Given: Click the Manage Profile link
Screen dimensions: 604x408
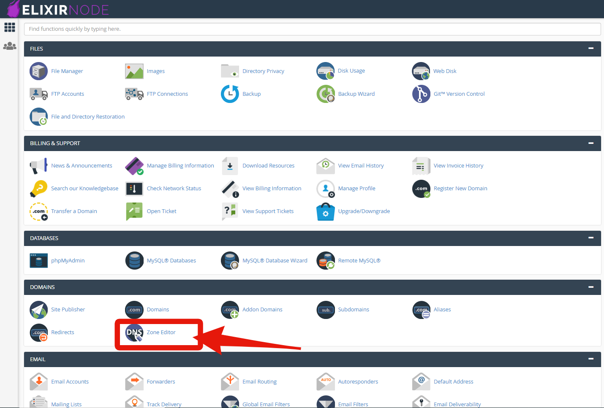Looking at the screenshot, I should point(356,189).
